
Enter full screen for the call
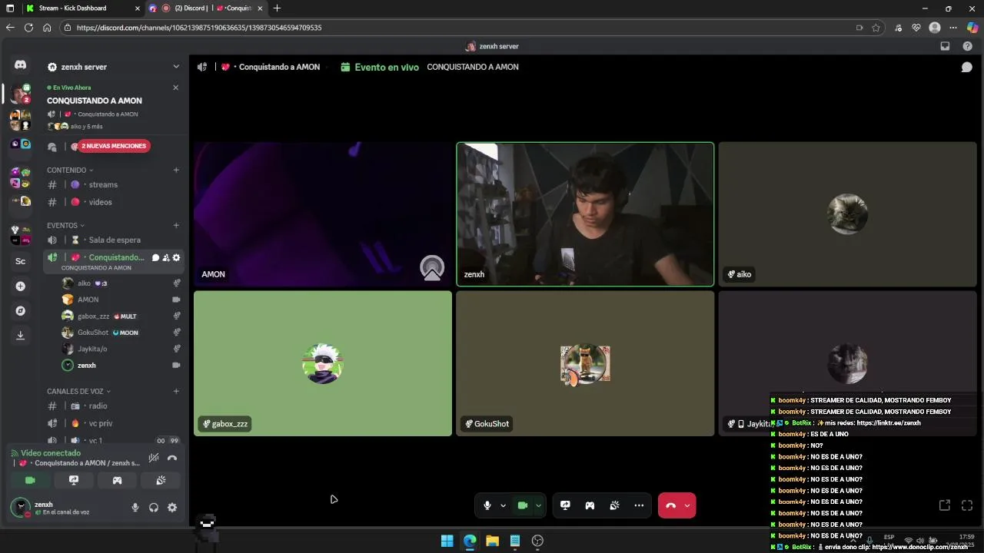click(x=967, y=505)
